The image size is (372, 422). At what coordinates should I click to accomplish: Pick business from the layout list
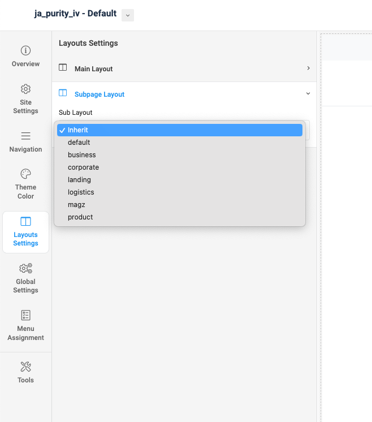[82, 155]
